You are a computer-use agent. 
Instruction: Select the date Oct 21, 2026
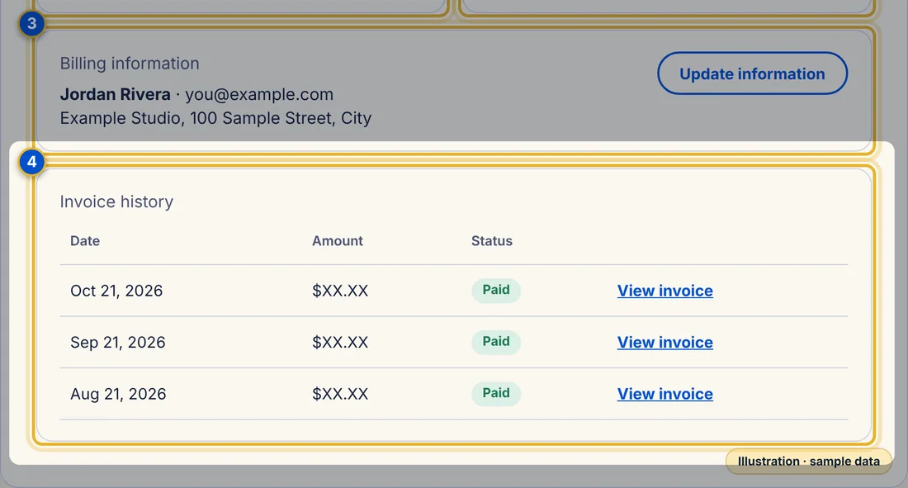[116, 291]
